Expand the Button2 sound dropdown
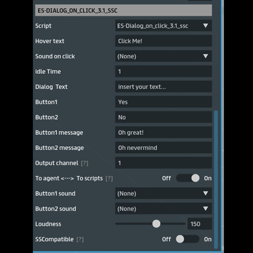Viewport: 253px width, 253px height. [x=163, y=209]
